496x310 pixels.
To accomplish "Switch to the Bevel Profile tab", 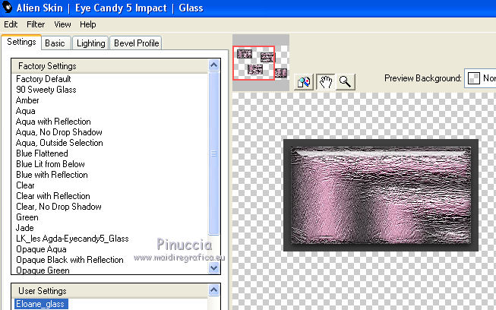I will point(136,43).
